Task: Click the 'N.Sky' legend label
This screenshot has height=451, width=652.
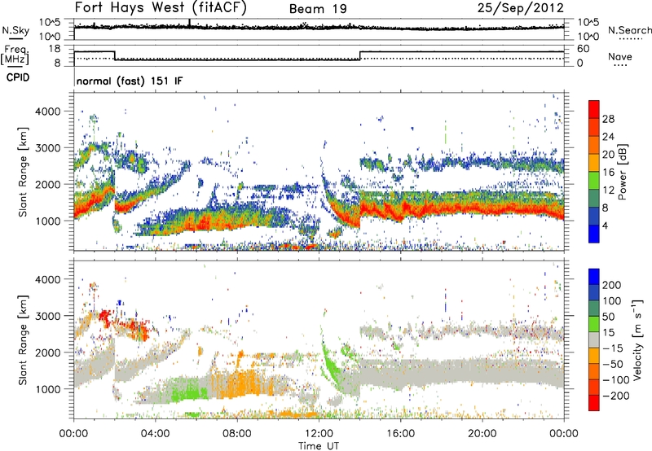Action: coord(15,30)
